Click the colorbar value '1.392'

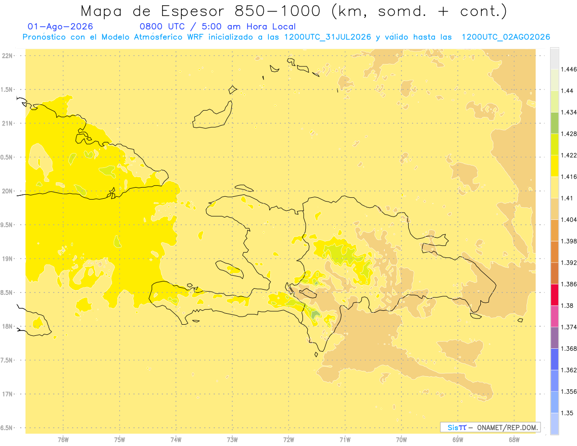[569, 263]
